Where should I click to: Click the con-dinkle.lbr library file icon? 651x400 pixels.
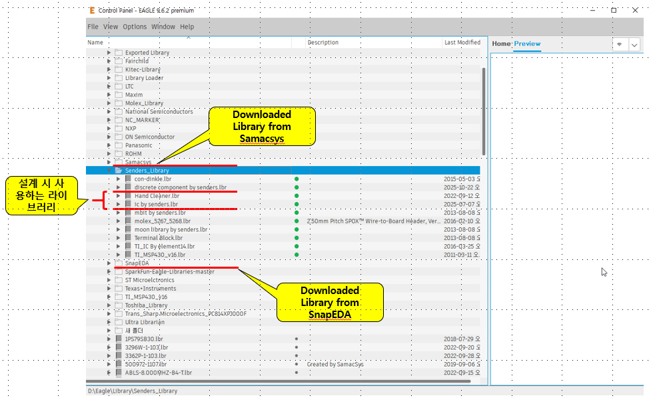pyautogui.click(x=128, y=179)
